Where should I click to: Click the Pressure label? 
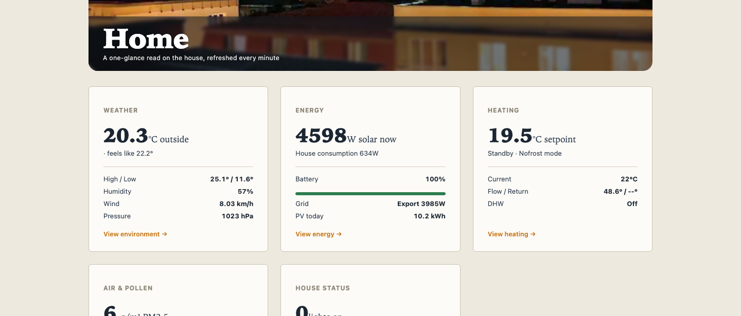[117, 216]
